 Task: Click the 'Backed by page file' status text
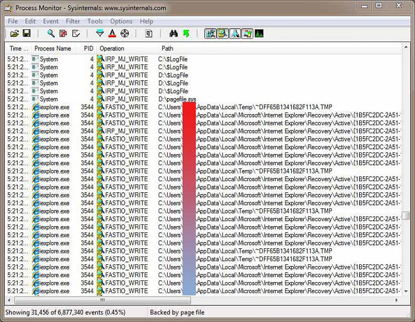pos(177,313)
